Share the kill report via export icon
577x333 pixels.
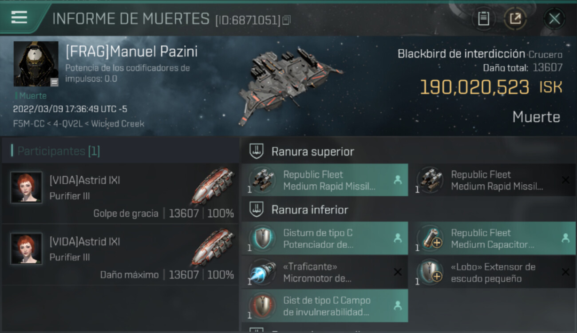pos(515,19)
